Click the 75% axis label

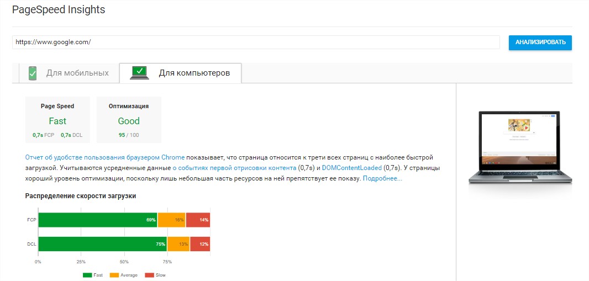coord(167,262)
